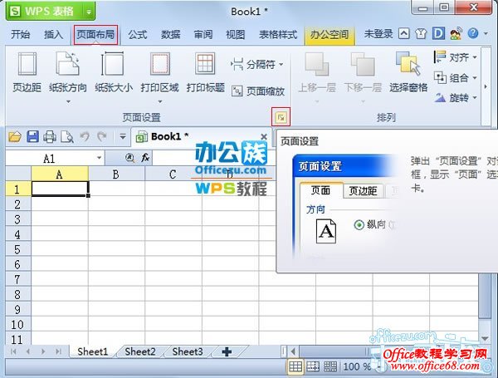
Task: Switch to the 数据 tab
Action: [x=170, y=34]
